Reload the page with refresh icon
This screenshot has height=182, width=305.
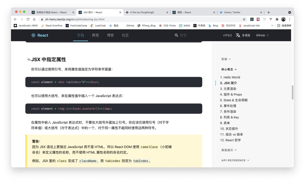[x=28, y=19]
